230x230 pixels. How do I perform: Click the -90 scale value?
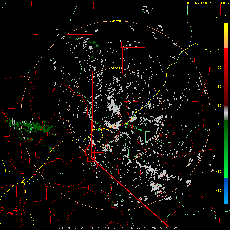click(218, 200)
